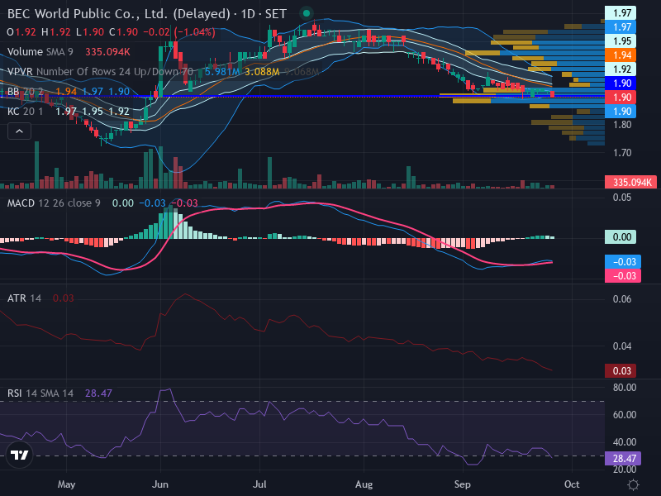The width and height of the screenshot is (661, 496).
Task: Collapse the indicator legend with chevron button
Action: (19, 131)
